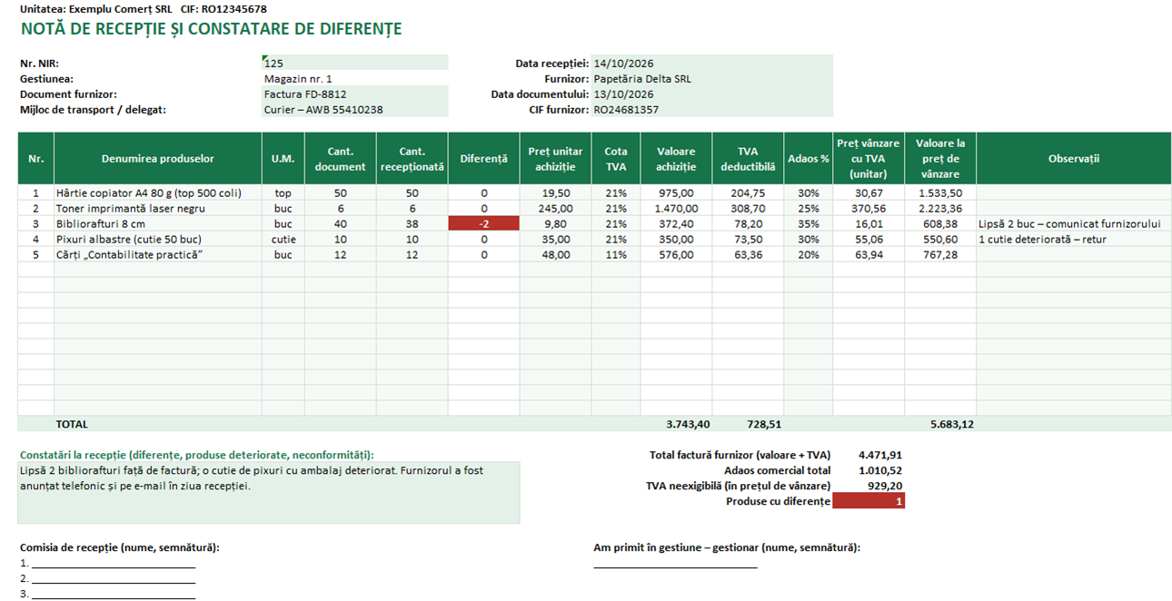Select unit 'cutie' for Pixuri albastre
This screenshot has height=601, width=1172.
pyautogui.click(x=283, y=239)
